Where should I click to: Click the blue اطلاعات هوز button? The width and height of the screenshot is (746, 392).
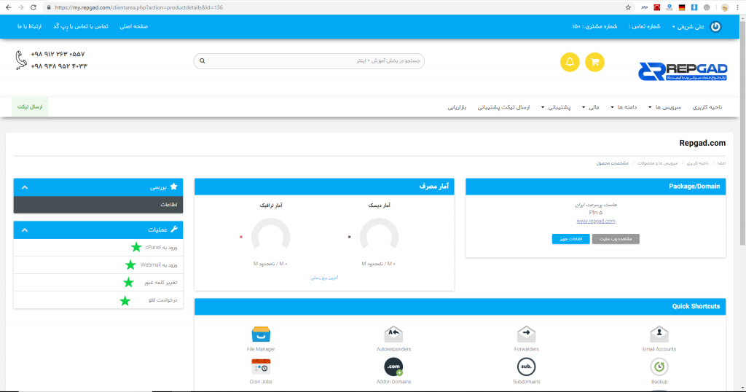point(570,239)
